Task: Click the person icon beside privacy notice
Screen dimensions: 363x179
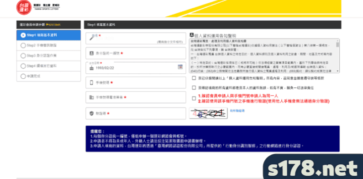Action: 191,35
